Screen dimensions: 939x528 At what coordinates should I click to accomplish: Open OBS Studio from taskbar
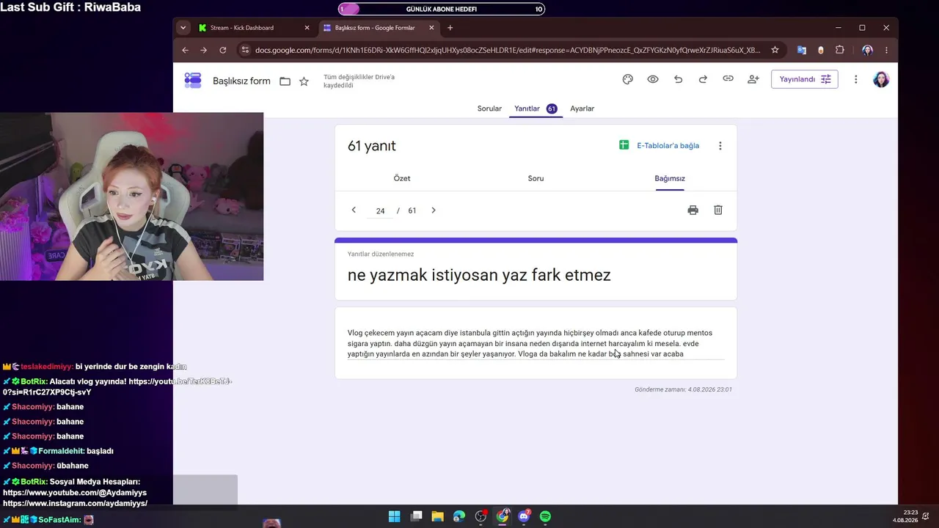tap(481, 516)
